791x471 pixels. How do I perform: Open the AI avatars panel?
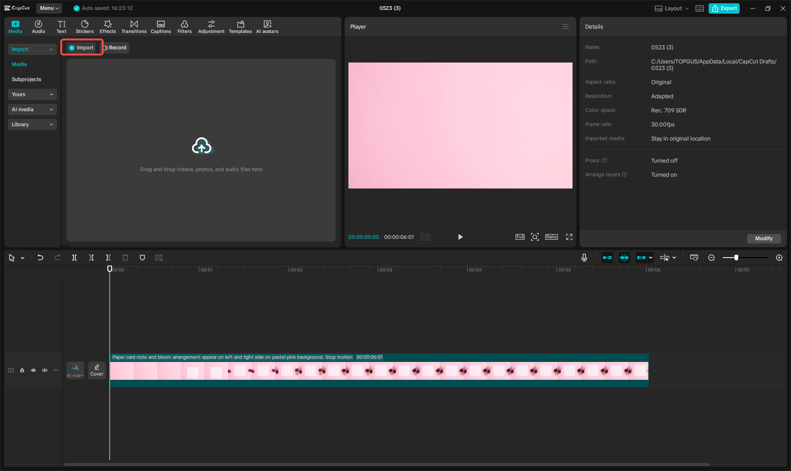267,26
